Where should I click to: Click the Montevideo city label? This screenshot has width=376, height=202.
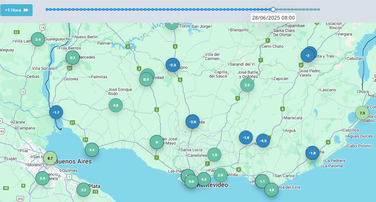213,185
